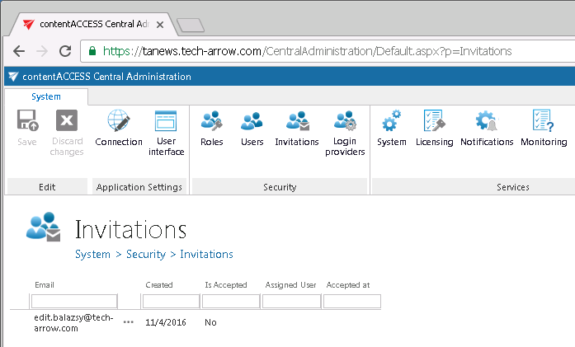This screenshot has width=575, height=347.
Task: Click the 11/4/2016 created date cell
Action: click(x=166, y=322)
